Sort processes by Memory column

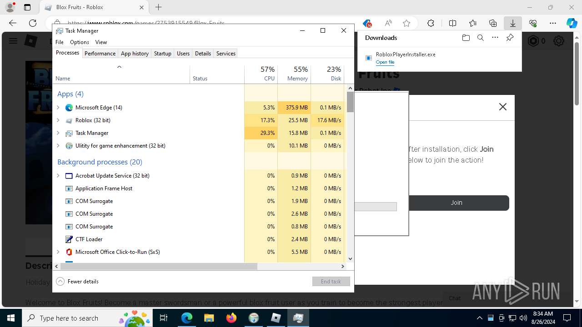(294, 74)
